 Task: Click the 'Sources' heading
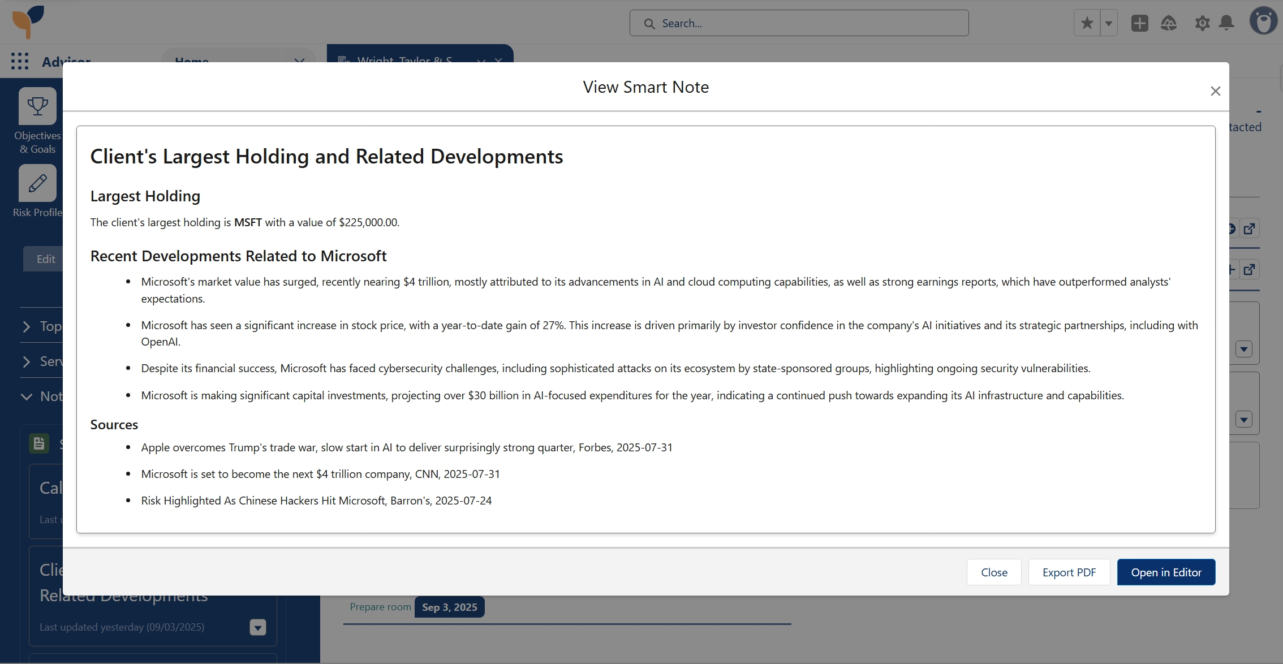[x=114, y=425]
